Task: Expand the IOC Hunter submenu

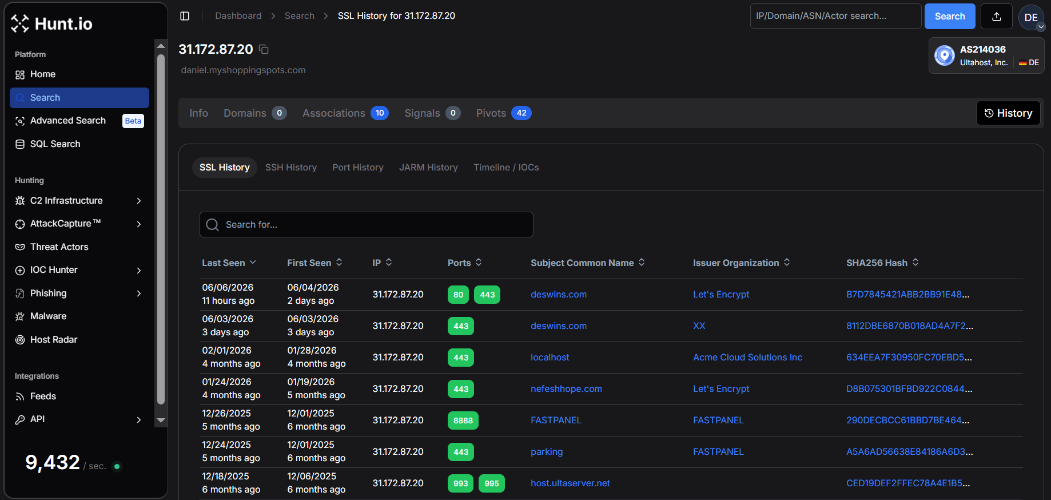Action: click(x=139, y=271)
